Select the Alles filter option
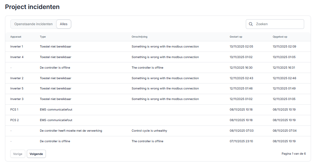Viewport: 321px width, 168px height. pyautogui.click(x=64, y=24)
